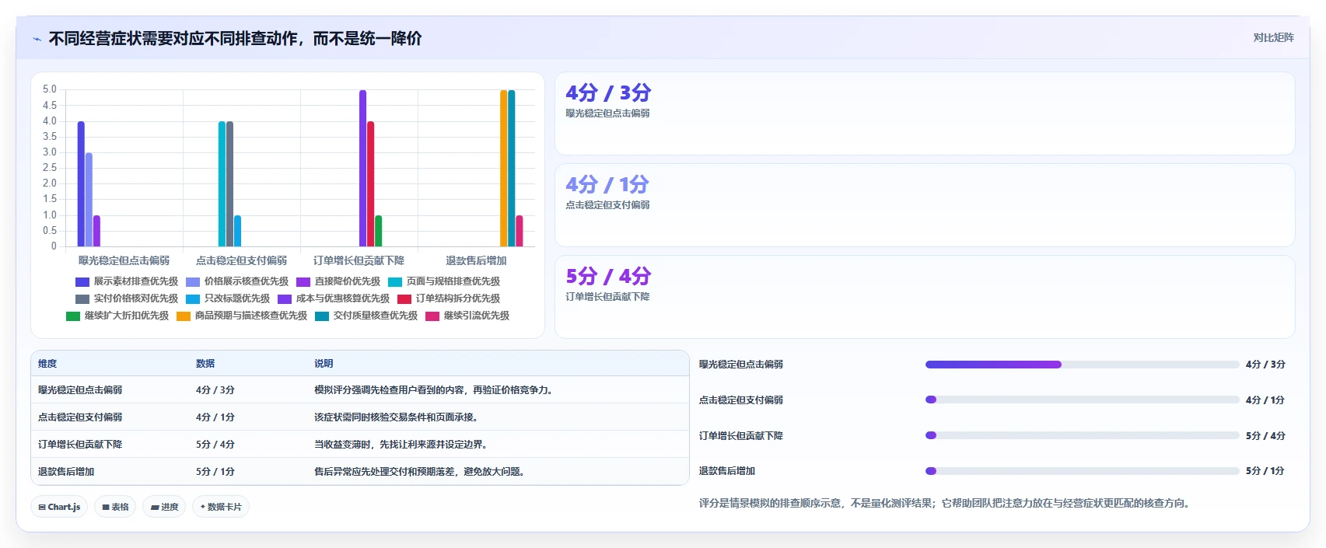Click the 对比矩阵 label in header

pyautogui.click(x=1273, y=37)
